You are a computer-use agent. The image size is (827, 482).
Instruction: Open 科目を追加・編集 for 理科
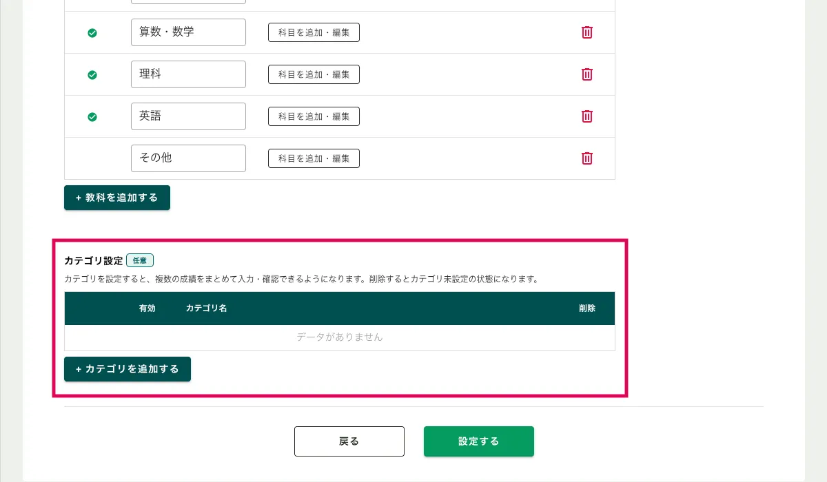point(314,74)
